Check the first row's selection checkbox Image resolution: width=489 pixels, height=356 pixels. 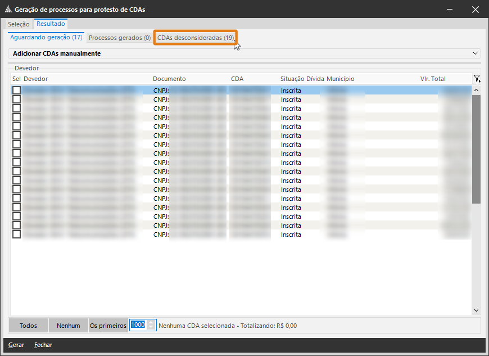pos(17,91)
